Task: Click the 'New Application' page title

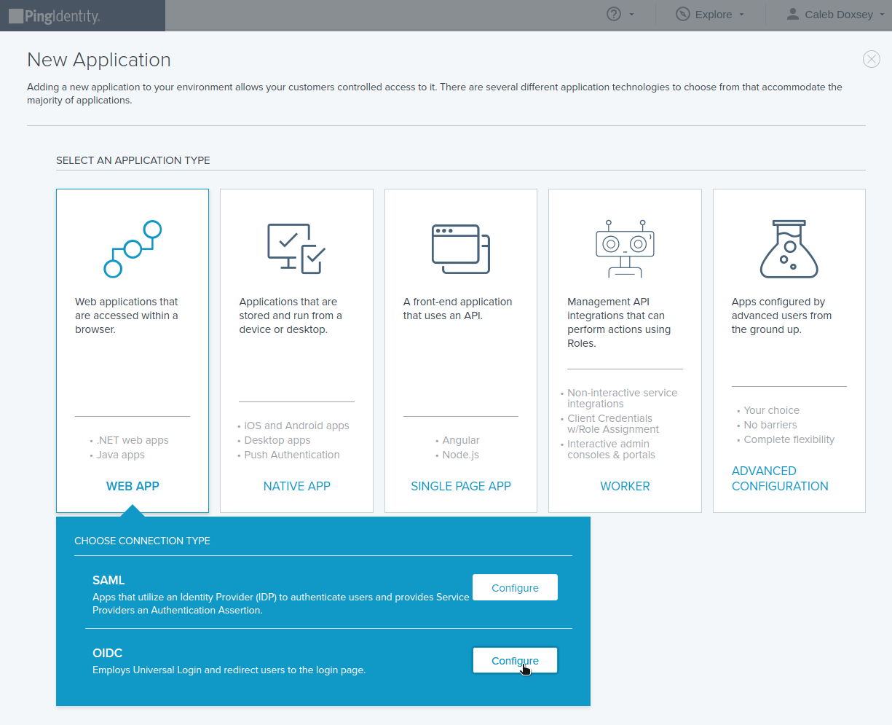Action: pyautogui.click(x=99, y=60)
